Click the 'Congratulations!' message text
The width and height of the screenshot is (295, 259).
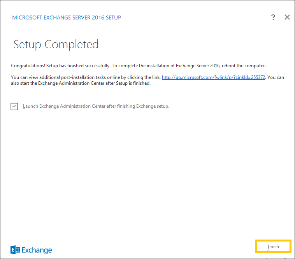[28, 66]
